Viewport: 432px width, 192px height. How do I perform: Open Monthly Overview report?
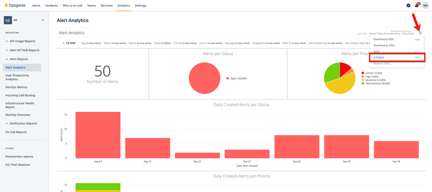[18, 115]
